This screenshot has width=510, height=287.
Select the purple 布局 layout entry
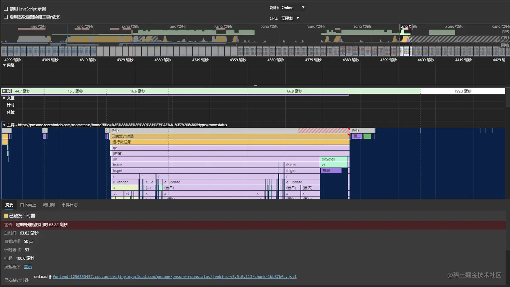pos(331,171)
